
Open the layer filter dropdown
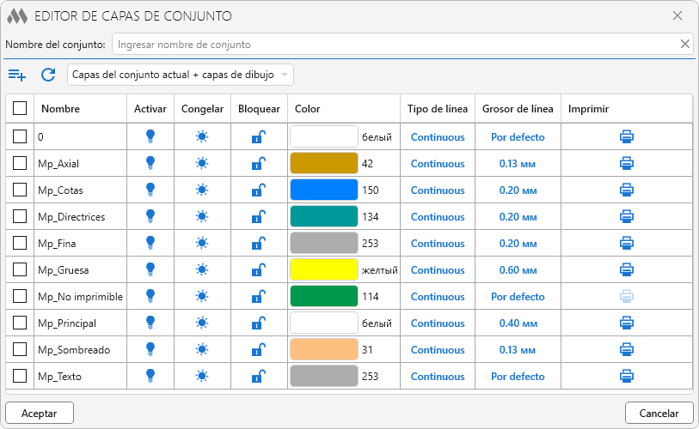pos(181,76)
